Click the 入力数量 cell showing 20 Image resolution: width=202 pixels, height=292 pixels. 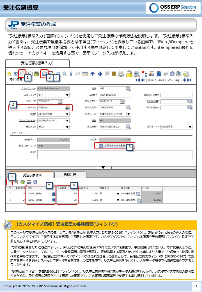pos(67,200)
